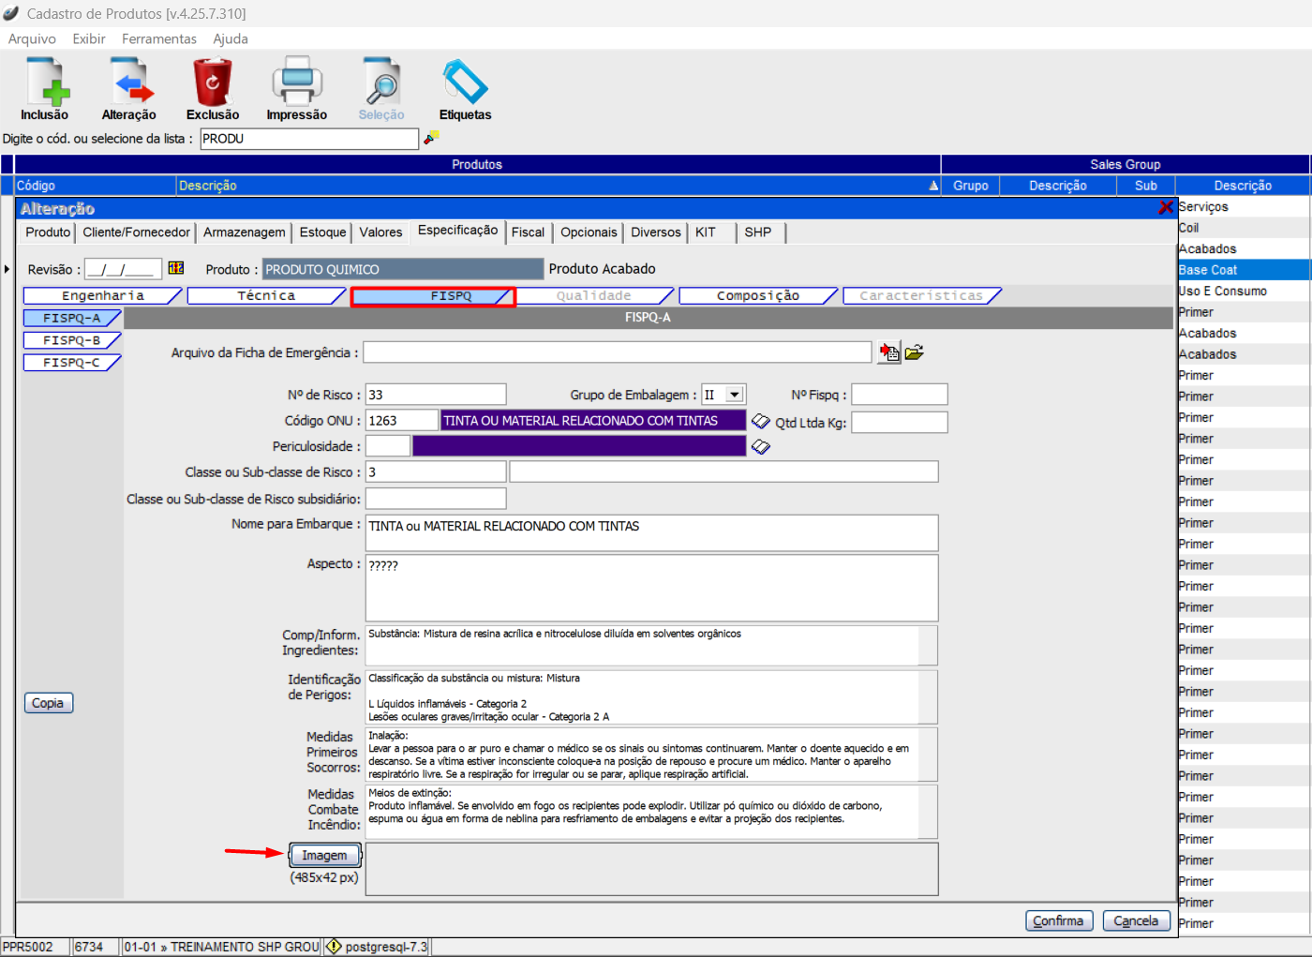Click the Etiquetas tag icon

point(465,82)
